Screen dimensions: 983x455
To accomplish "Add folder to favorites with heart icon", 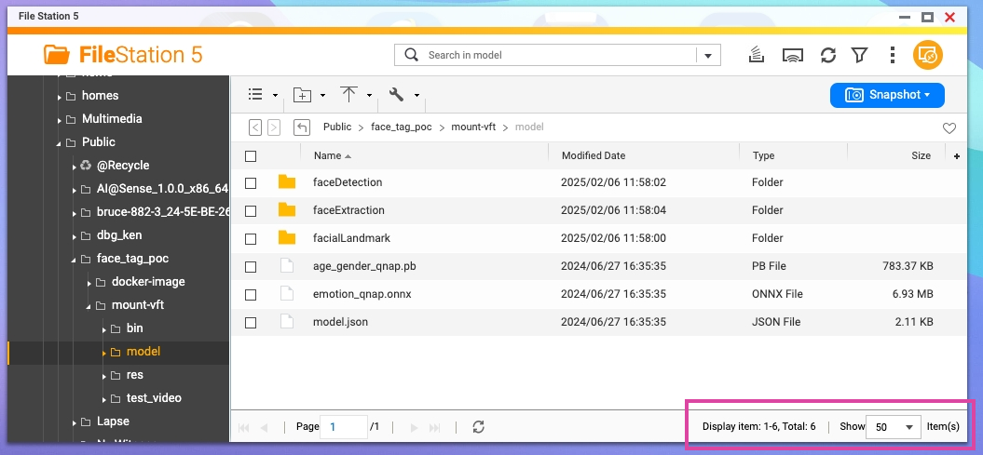I will [949, 128].
